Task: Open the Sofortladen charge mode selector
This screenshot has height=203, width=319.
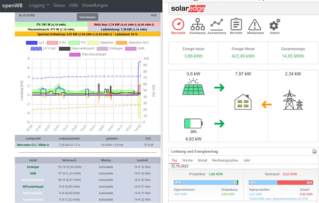Action: 87,17
